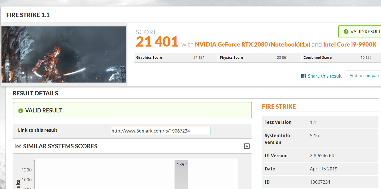The width and height of the screenshot is (381, 189).
Task: Click the green info icon in VALID RESULT badge
Action: coord(346,32)
